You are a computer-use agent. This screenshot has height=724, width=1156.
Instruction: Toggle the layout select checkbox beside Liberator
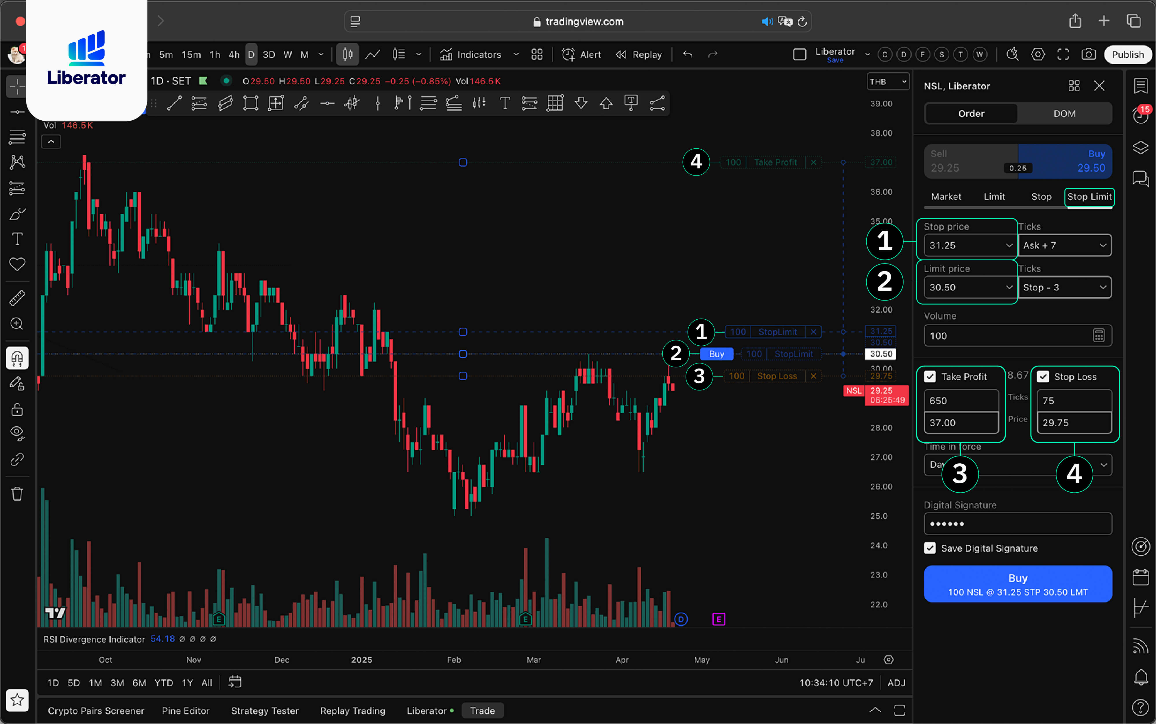coord(799,55)
